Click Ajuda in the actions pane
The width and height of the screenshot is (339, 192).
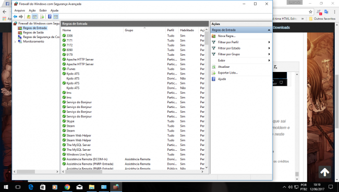[x=222, y=79]
